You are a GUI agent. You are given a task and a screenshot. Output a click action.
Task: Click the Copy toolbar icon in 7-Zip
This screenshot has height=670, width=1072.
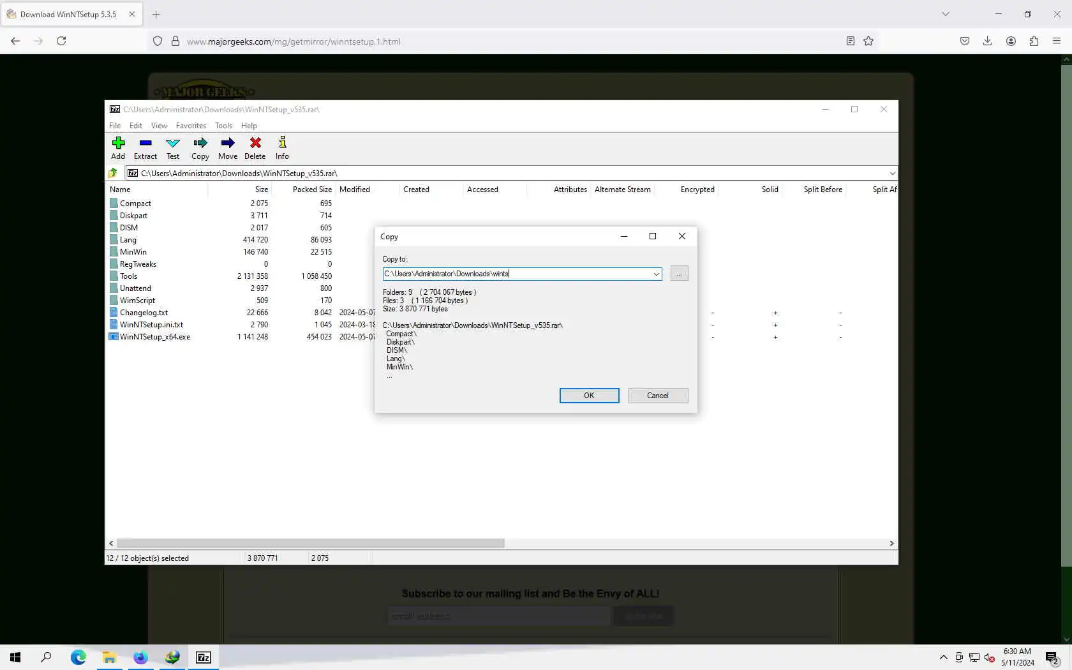tap(200, 148)
